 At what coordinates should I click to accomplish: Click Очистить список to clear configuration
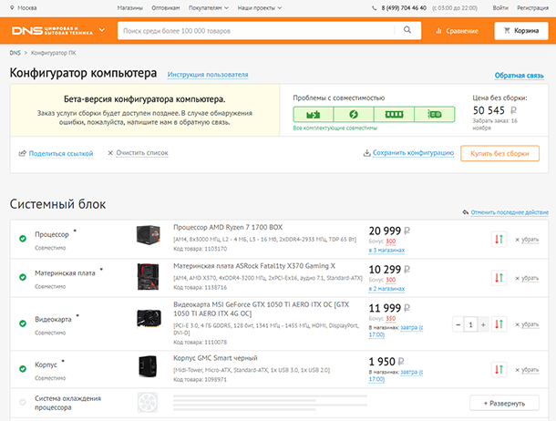pos(142,153)
